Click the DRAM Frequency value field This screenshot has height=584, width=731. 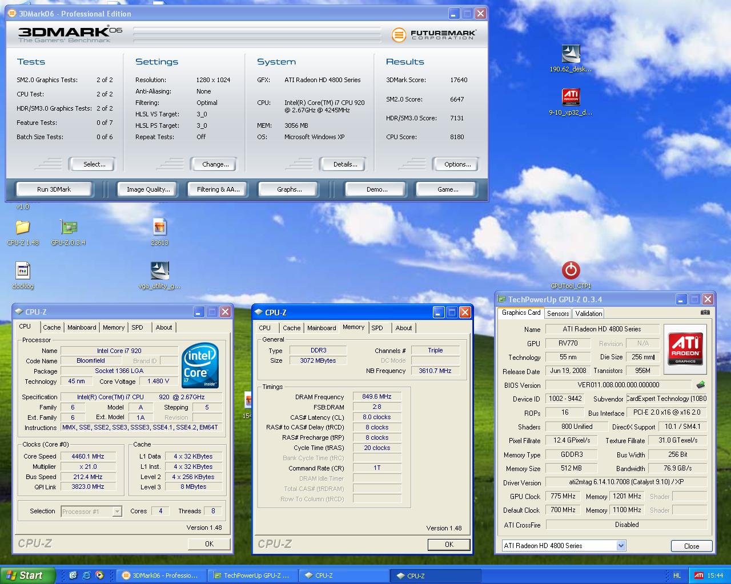point(377,396)
